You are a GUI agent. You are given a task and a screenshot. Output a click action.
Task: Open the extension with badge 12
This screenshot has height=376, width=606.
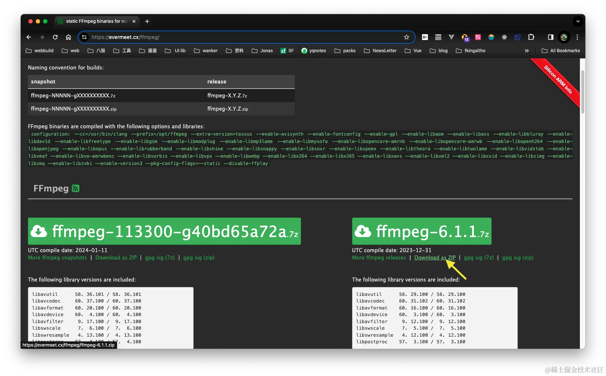[x=465, y=37]
